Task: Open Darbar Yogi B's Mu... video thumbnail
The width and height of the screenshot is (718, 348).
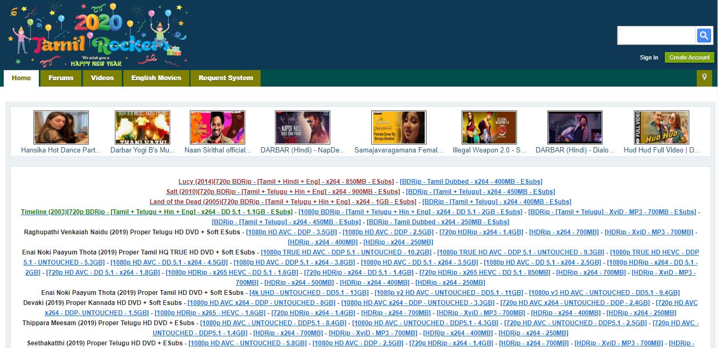Action: [143, 128]
